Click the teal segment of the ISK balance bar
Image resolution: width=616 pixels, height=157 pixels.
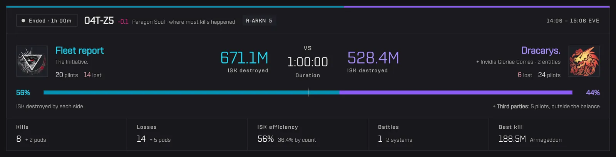click(x=191, y=92)
